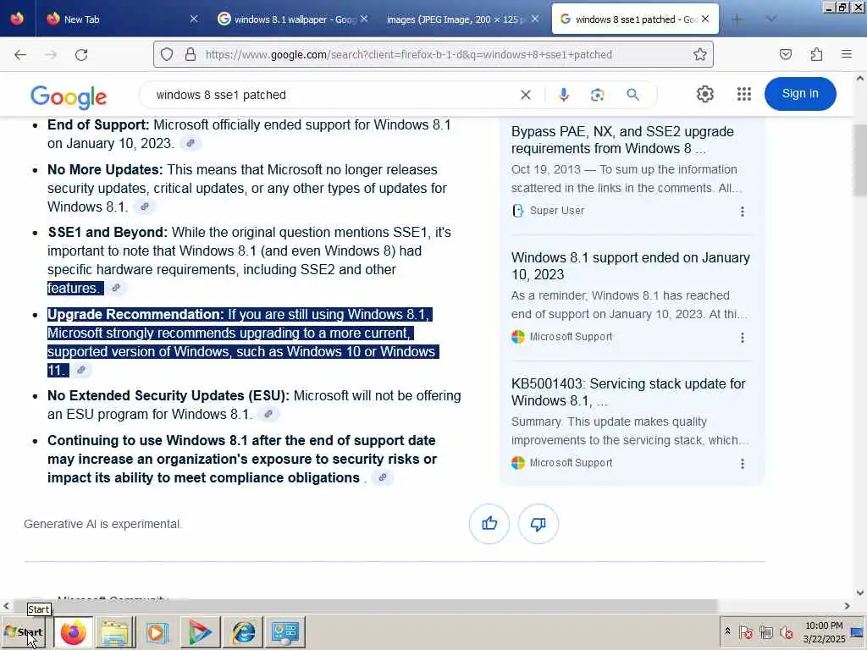Show site security padlock info

(191, 54)
